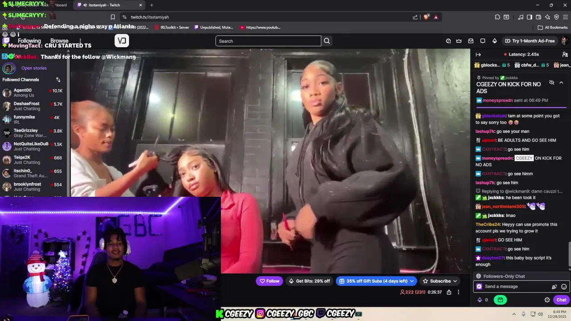This screenshot has height=321, width=571.
Task: Open Teige2K followed channel
Action: (33, 160)
